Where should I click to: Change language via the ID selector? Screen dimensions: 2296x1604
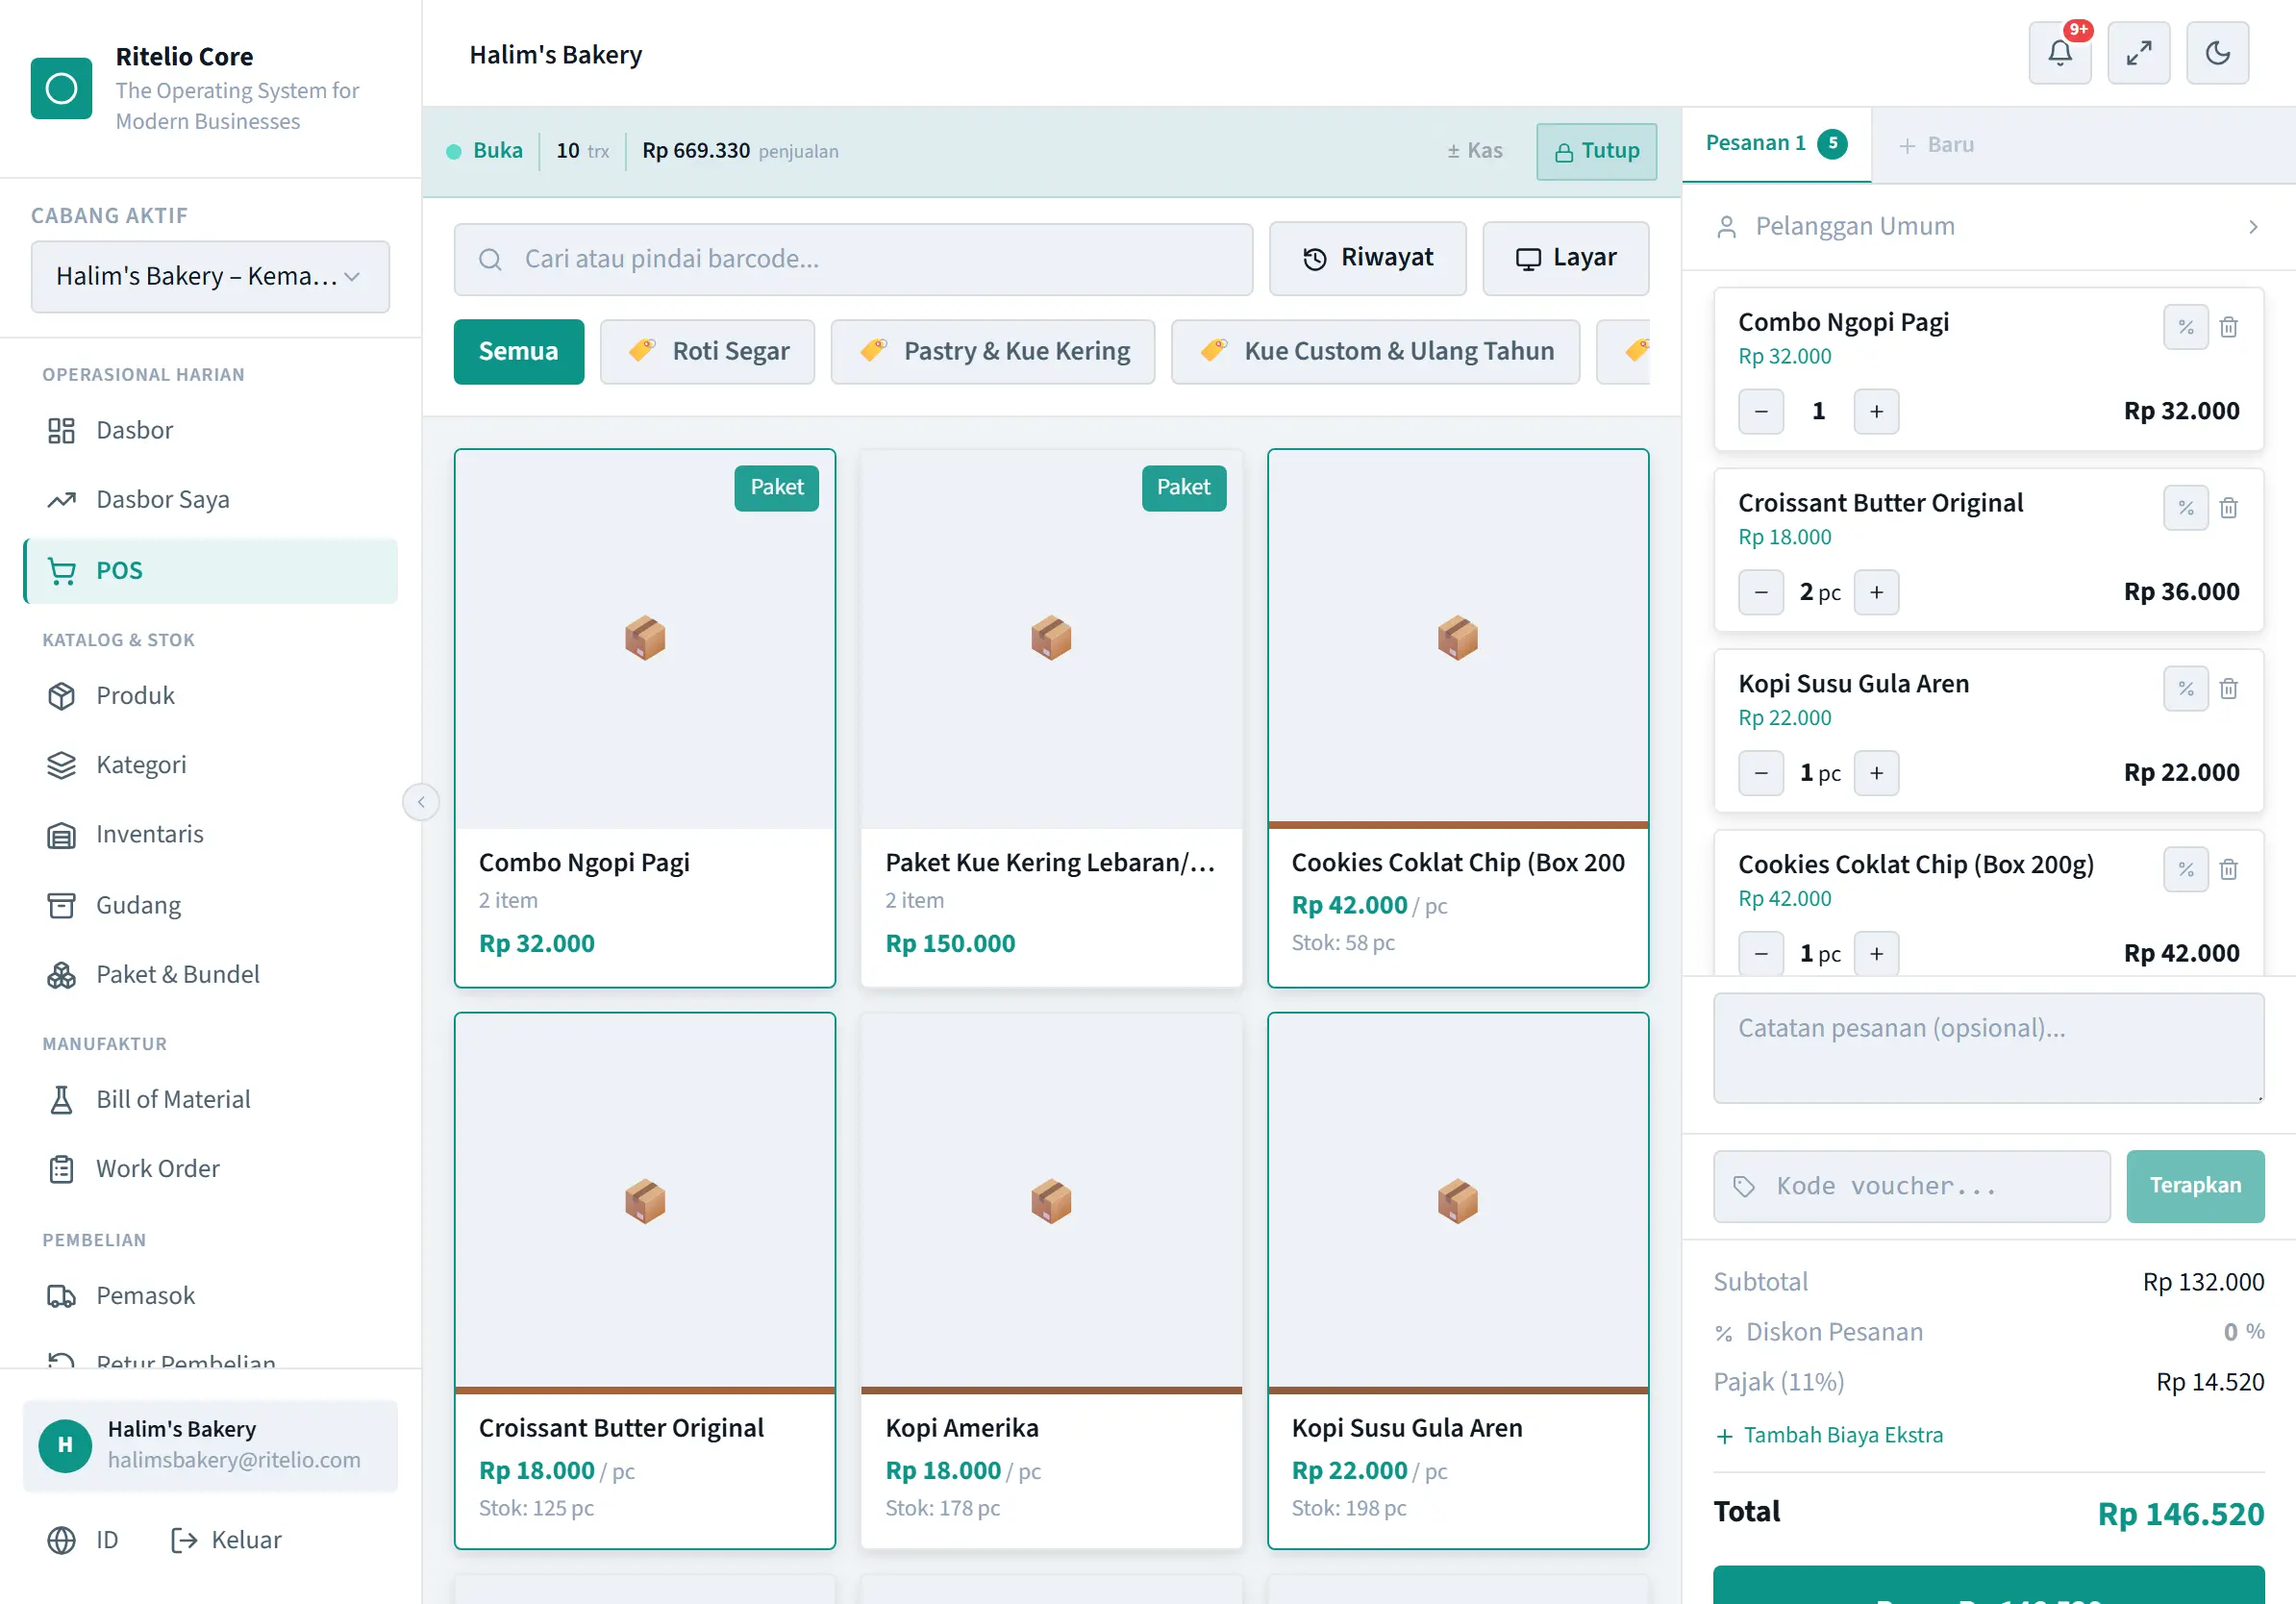click(84, 1540)
